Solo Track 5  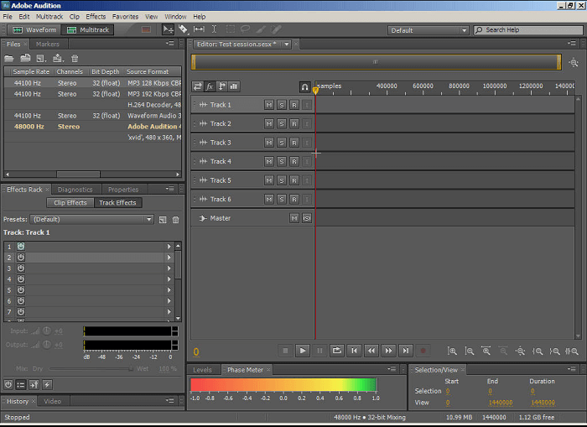[282, 180]
